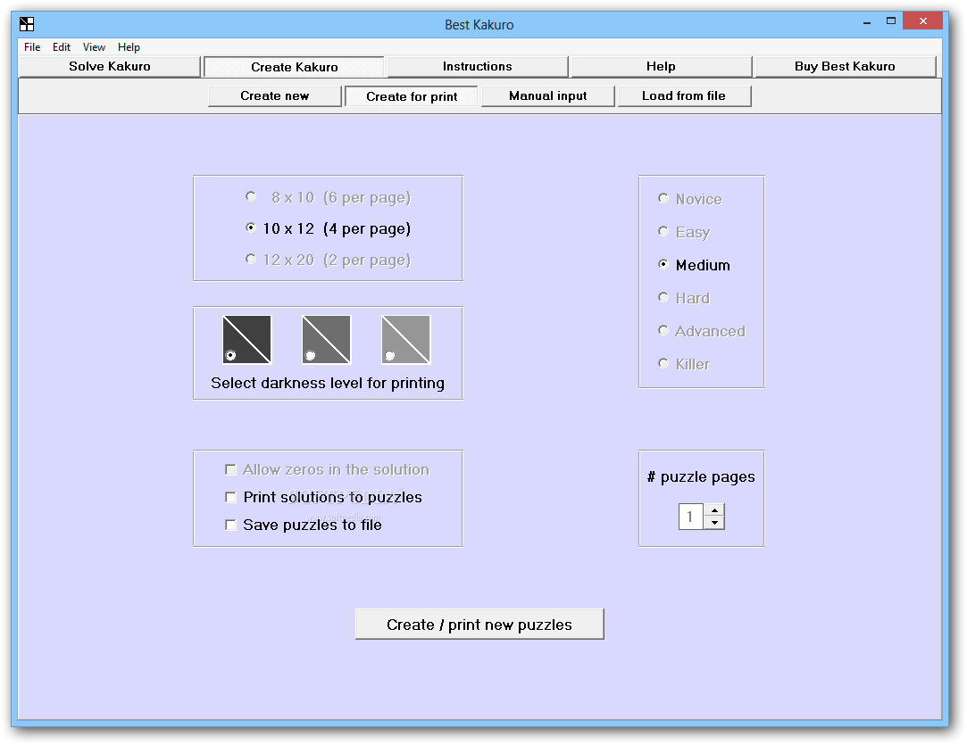
Task: Switch to Solve Kakuro tab
Action: tap(110, 67)
